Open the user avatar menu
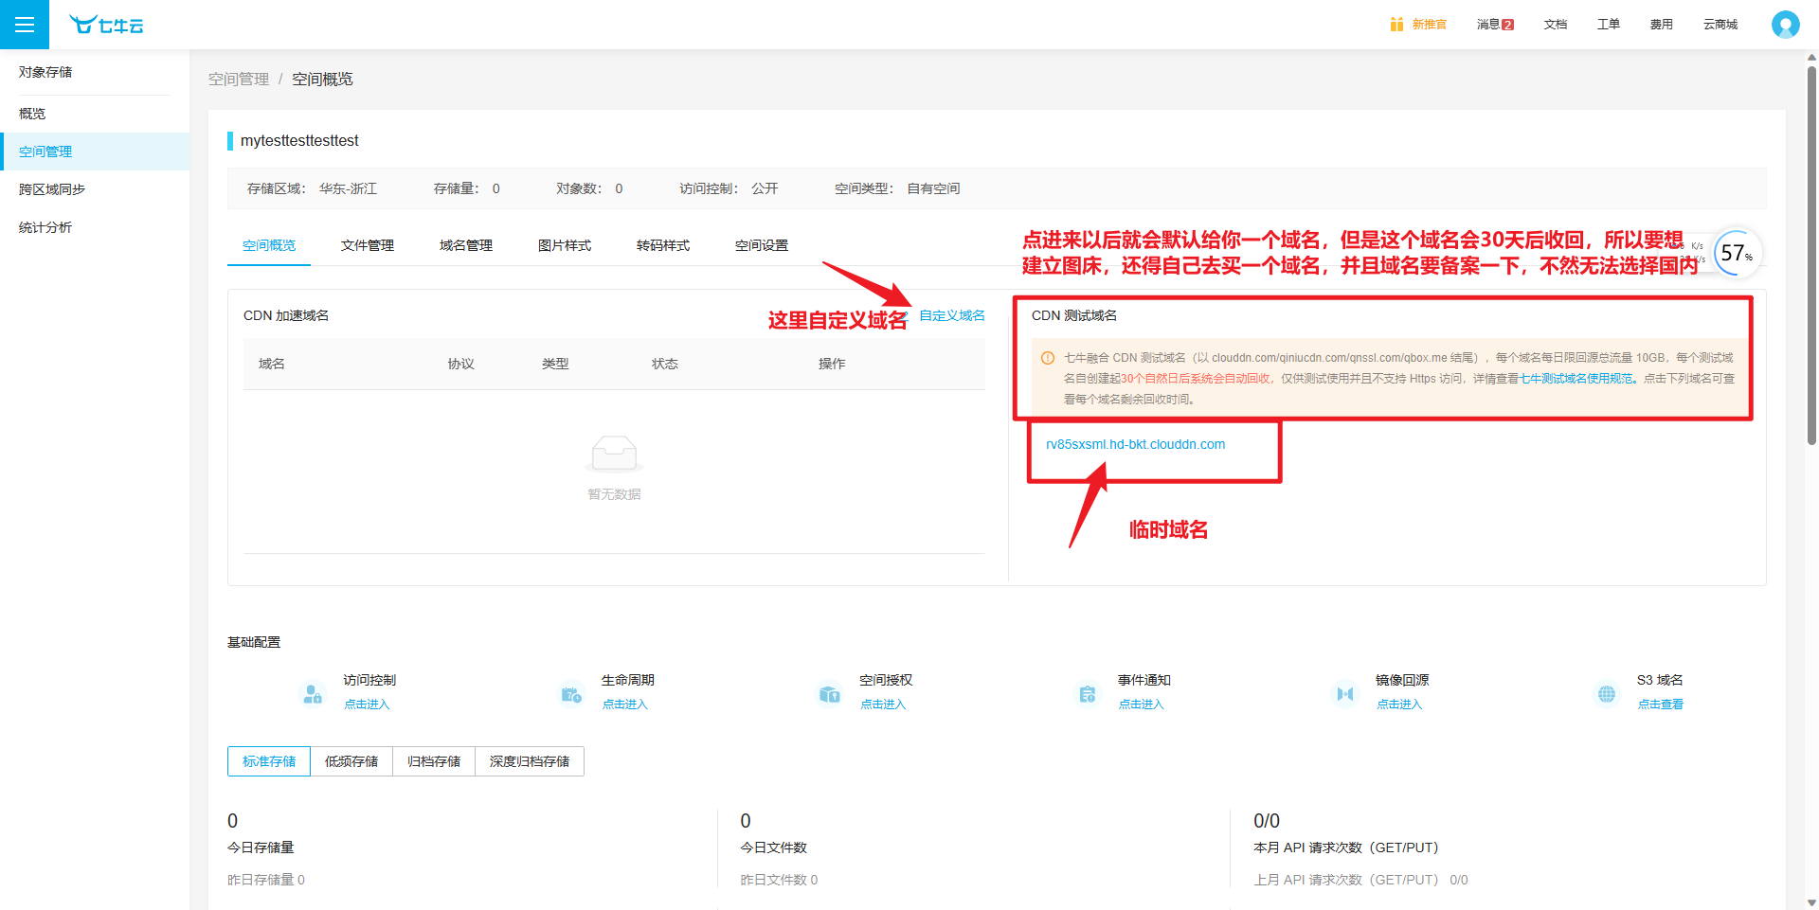The width and height of the screenshot is (1819, 910). pos(1785,25)
